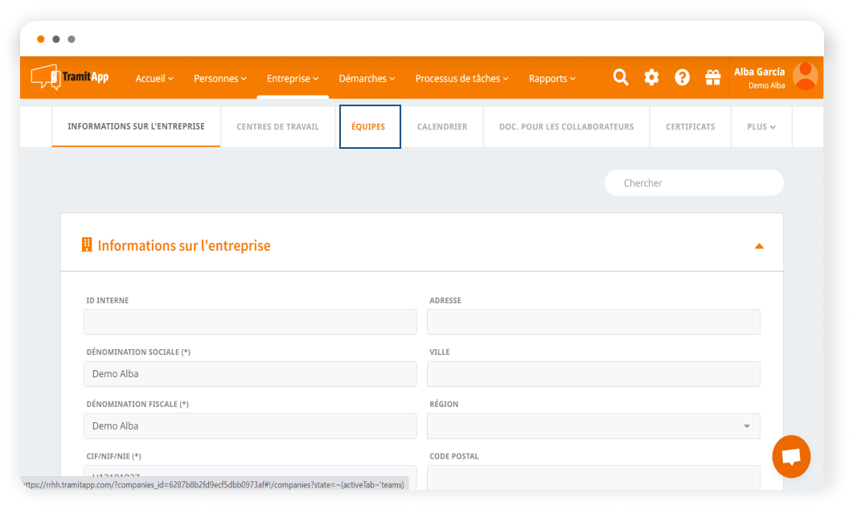Image resolution: width=853 pixels, height=510 pixels.
Task: Open the chat support bubble
Action: coord(791,456)
